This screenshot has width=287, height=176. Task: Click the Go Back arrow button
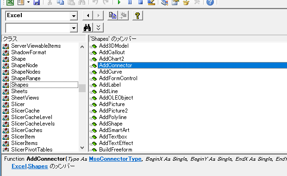click(88, 16)
